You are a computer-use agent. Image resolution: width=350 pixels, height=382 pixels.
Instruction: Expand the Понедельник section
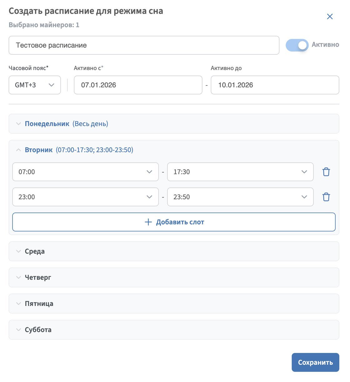47,124
